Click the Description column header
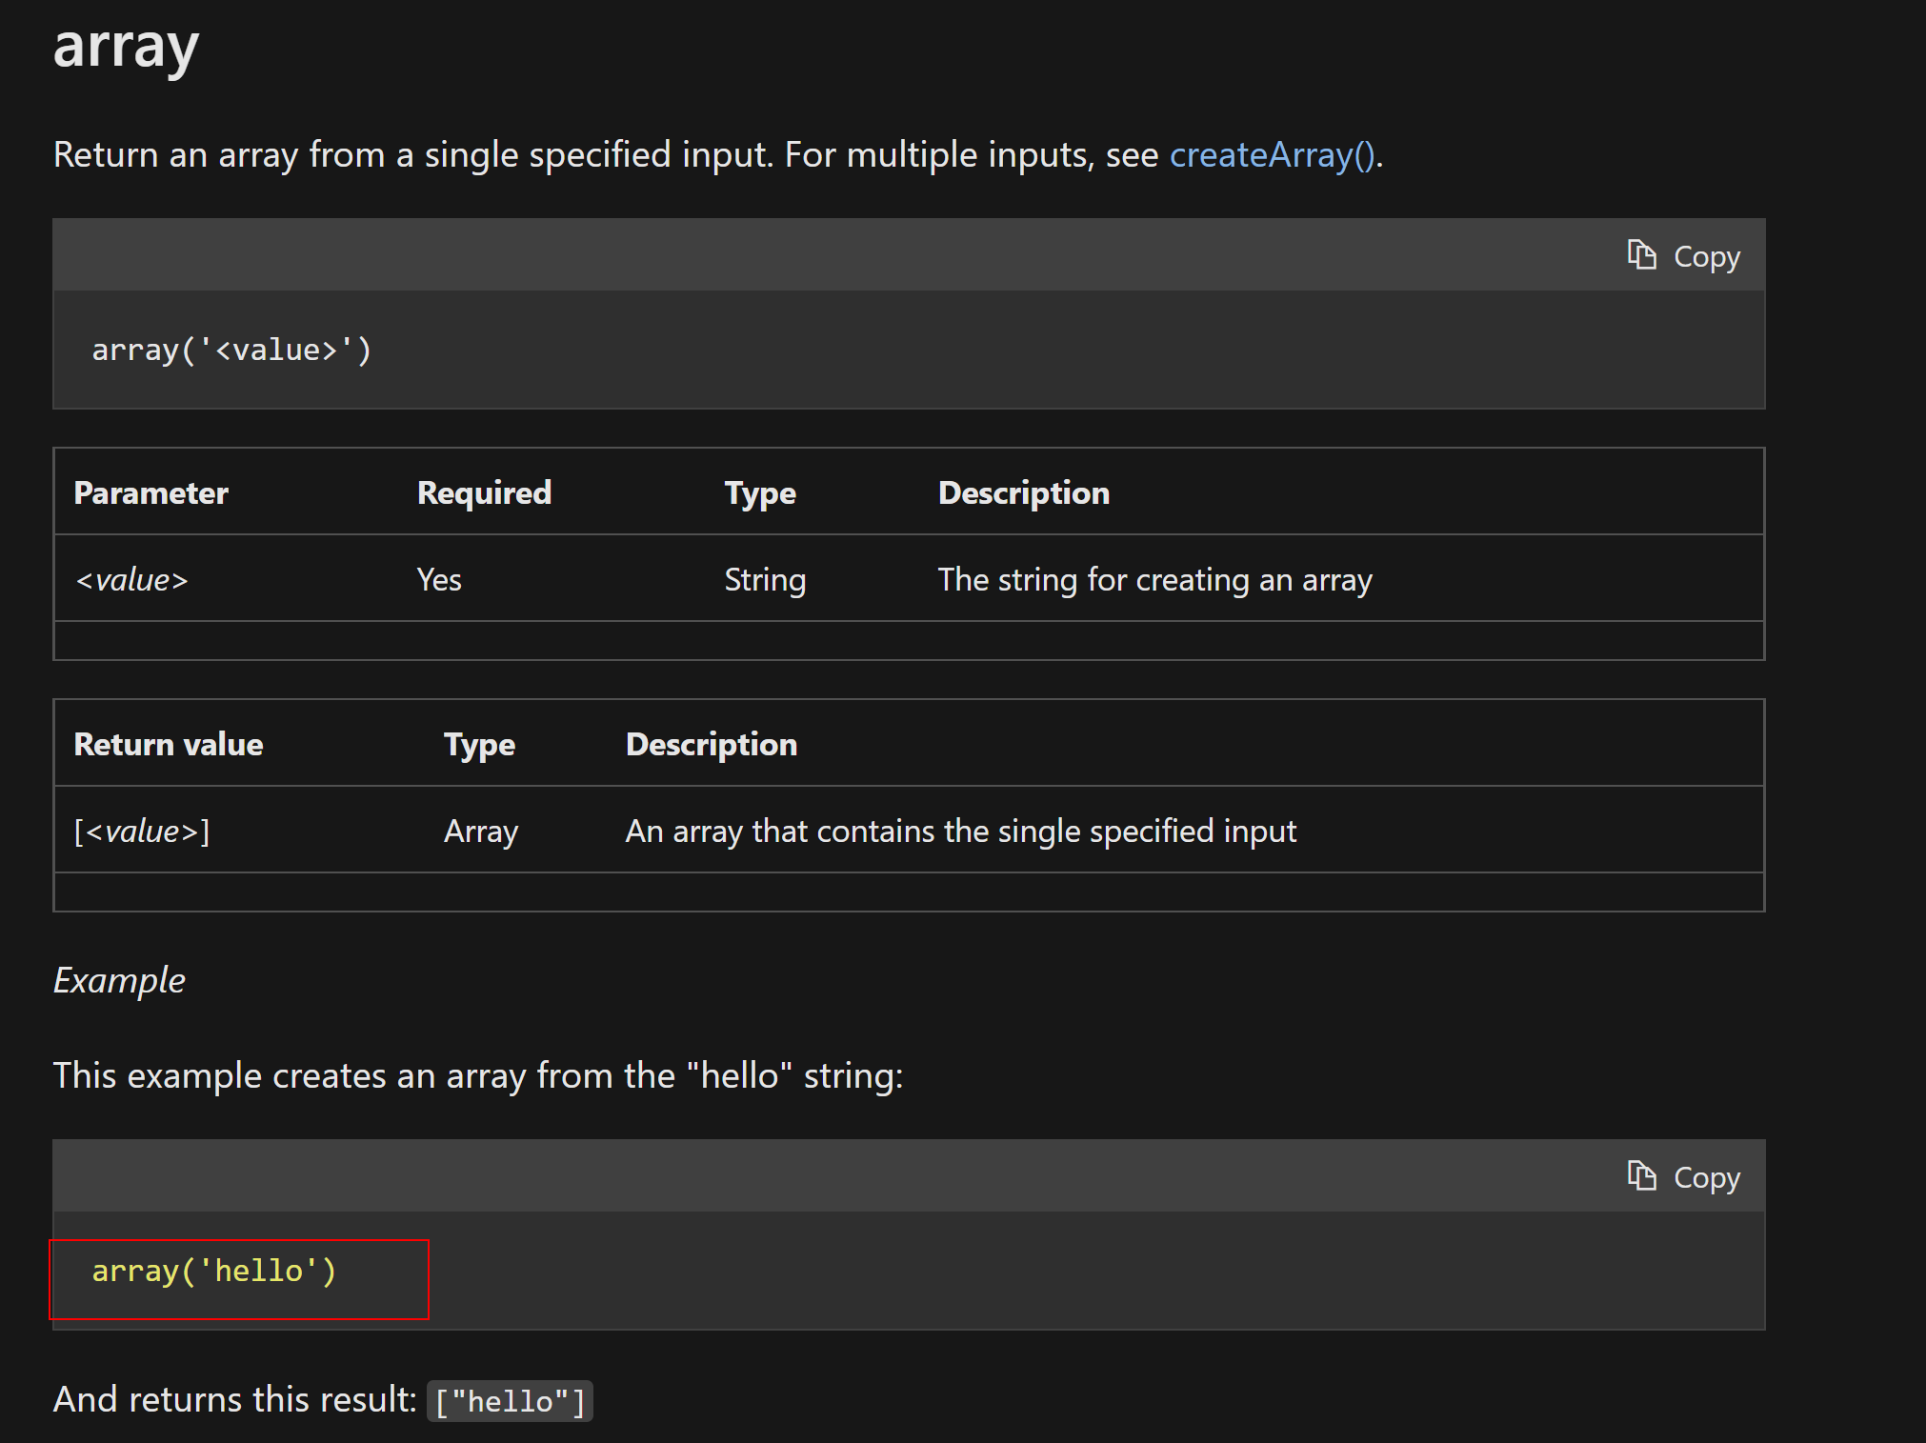1926x1443 pixels. 1023,492
